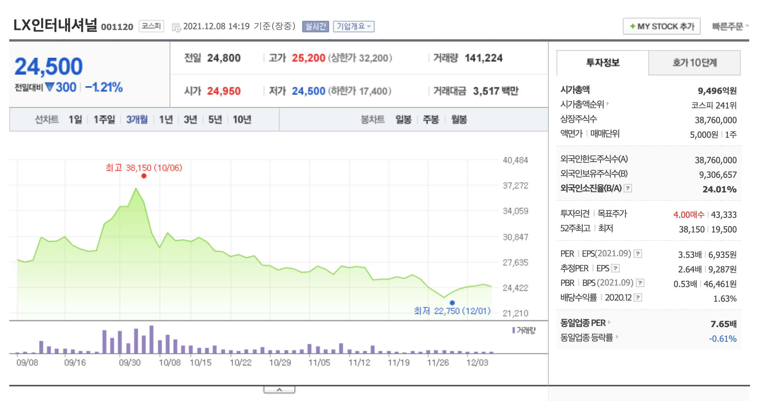
Task: Click the 12/03 date label on chart axis
Action: point(478,363)
